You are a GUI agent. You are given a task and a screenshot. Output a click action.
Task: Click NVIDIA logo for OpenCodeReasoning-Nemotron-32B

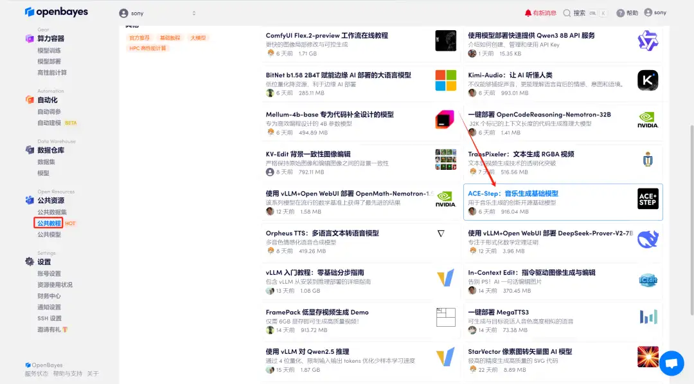pyautogui.click(x=648, y=120)
